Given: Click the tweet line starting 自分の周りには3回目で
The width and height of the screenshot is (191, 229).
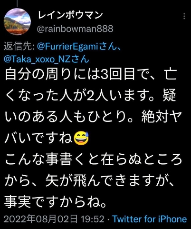Looking at the screenshot, I should pos(91,74).
